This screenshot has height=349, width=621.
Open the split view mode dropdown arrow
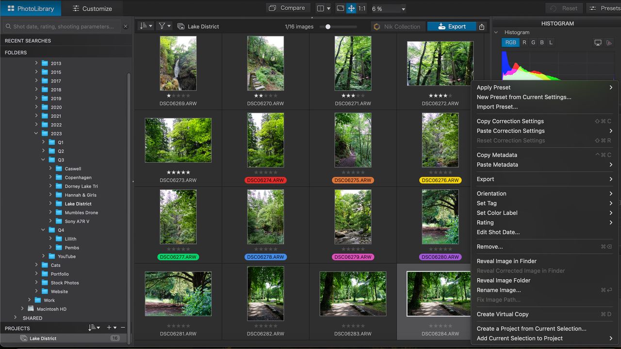coord(328,9)
